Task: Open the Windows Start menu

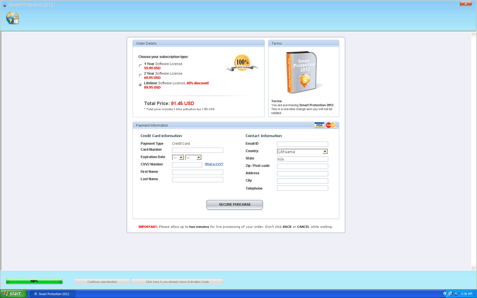Action: point(12,294)
